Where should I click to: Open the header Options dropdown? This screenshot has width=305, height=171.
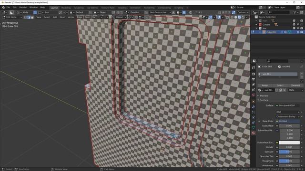(x=243, y=12)
